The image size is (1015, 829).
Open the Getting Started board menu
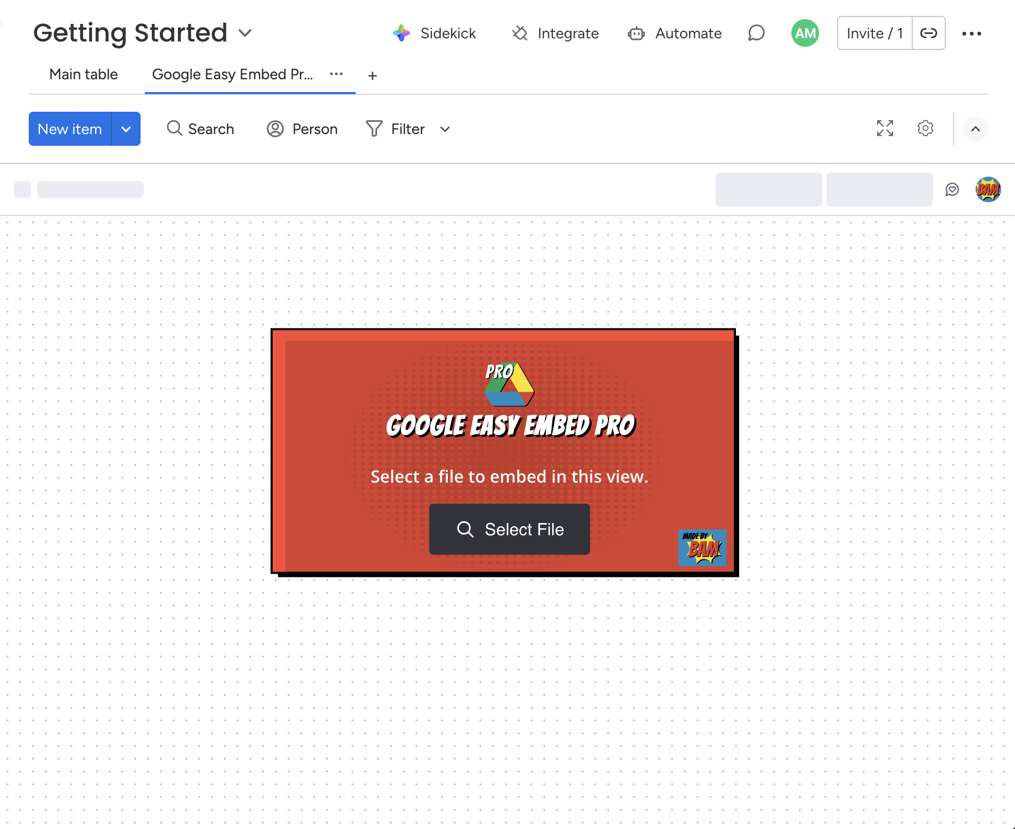click(245, 33)
